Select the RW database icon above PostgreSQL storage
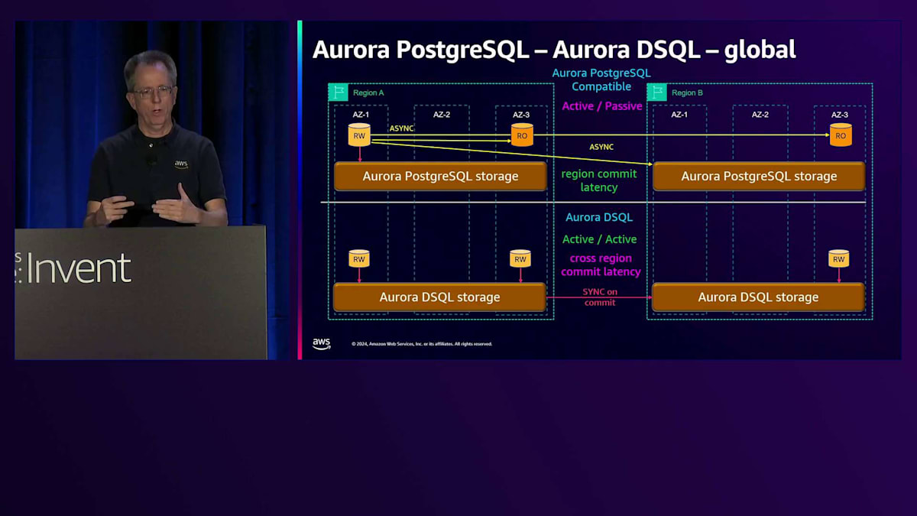The height and width of the screenshot is (516, 917). (x=359, y=135)
